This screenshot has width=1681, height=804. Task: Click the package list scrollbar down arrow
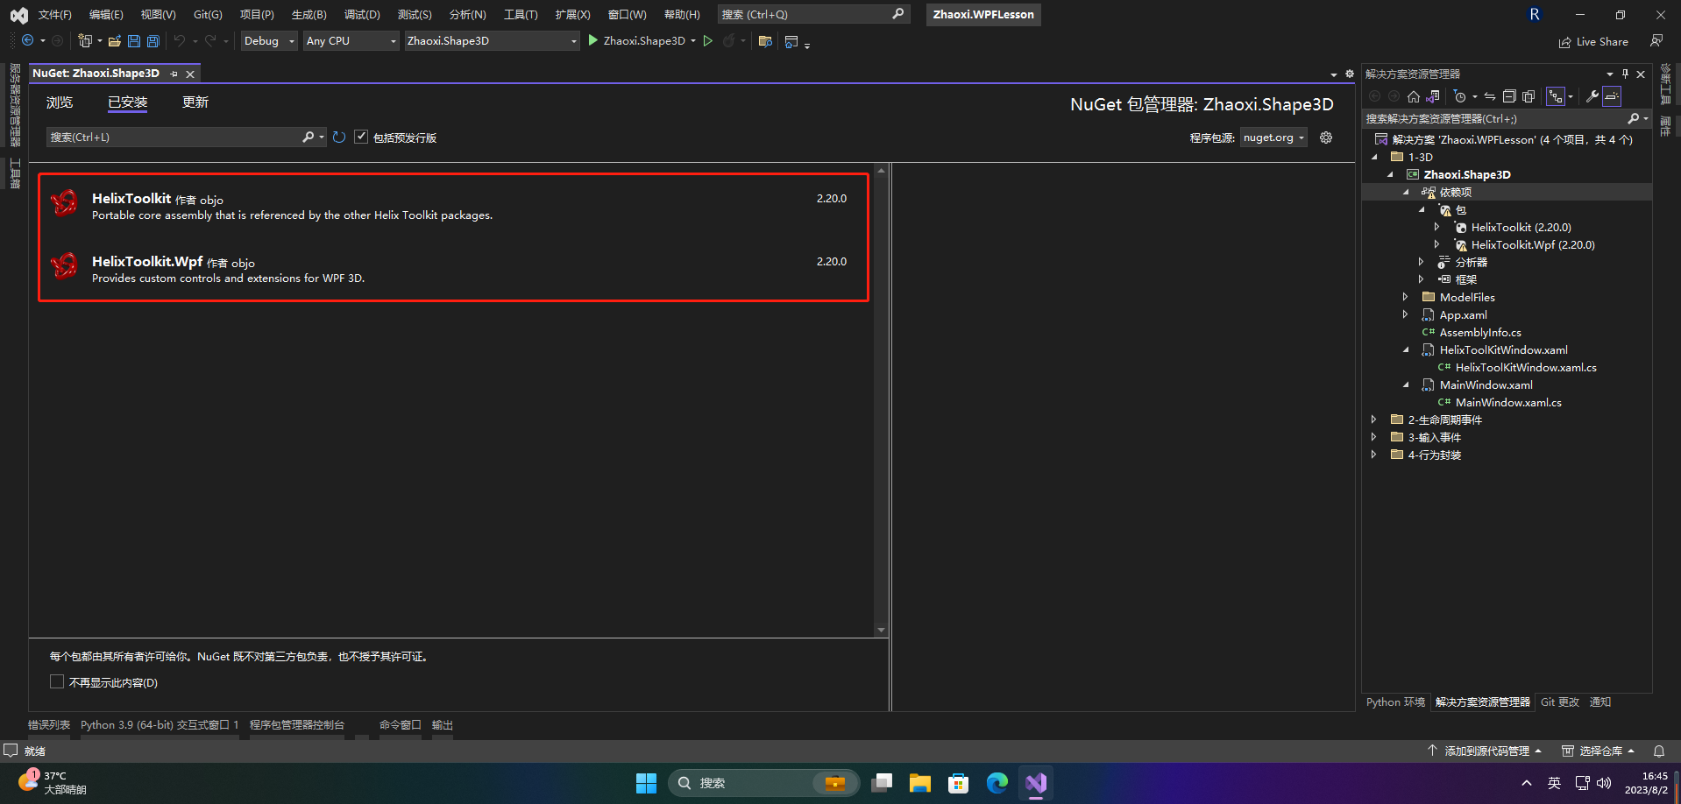point(881,631)
